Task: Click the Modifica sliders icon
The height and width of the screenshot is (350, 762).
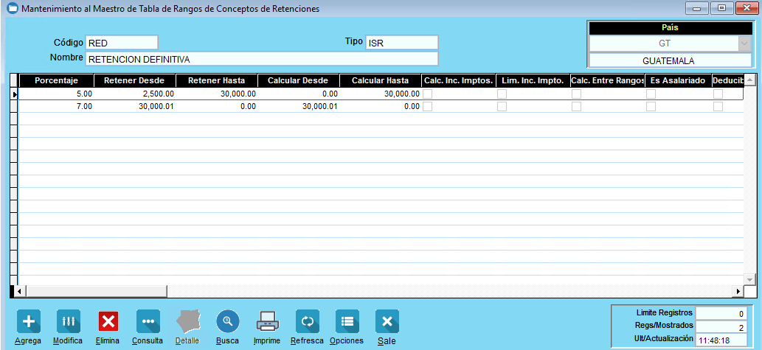Action: (68, 321)
